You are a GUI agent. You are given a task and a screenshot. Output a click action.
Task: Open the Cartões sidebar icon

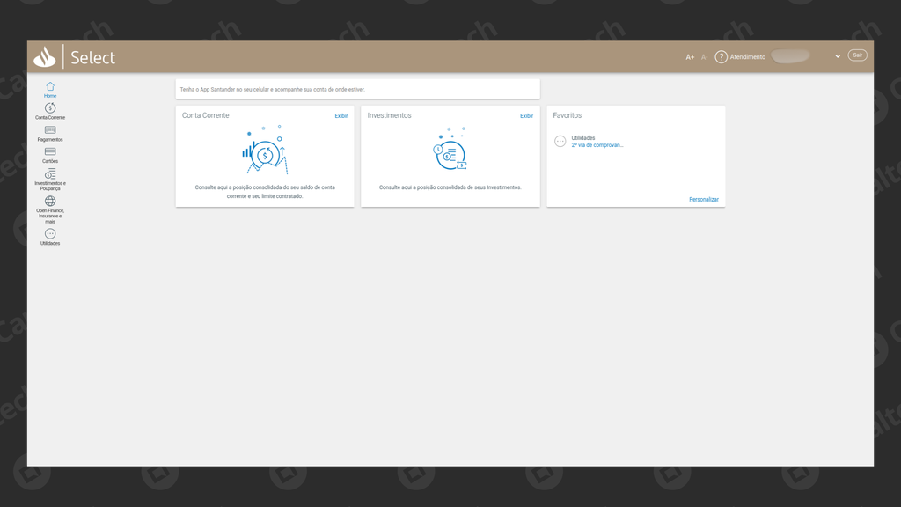tap(50, 152)
